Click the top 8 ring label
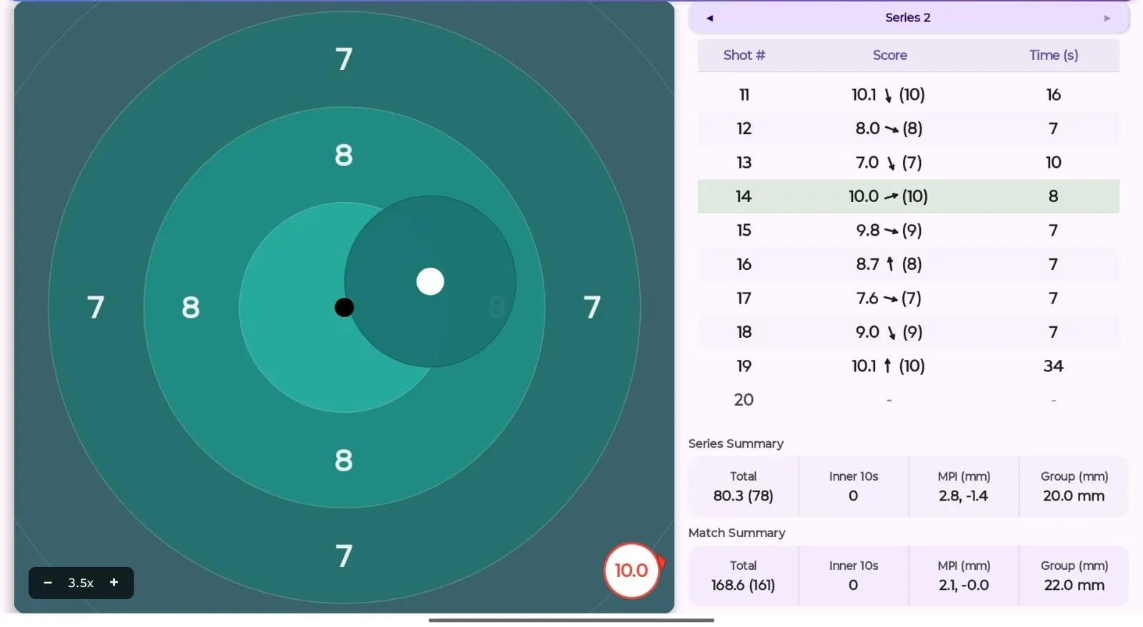Viewport: 1143px width, 627px height. click(344, 154)
